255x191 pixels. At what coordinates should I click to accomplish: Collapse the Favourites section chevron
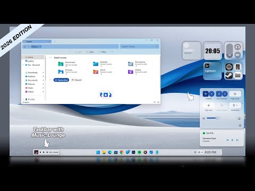pyautogui.click(x=50, y=80)
